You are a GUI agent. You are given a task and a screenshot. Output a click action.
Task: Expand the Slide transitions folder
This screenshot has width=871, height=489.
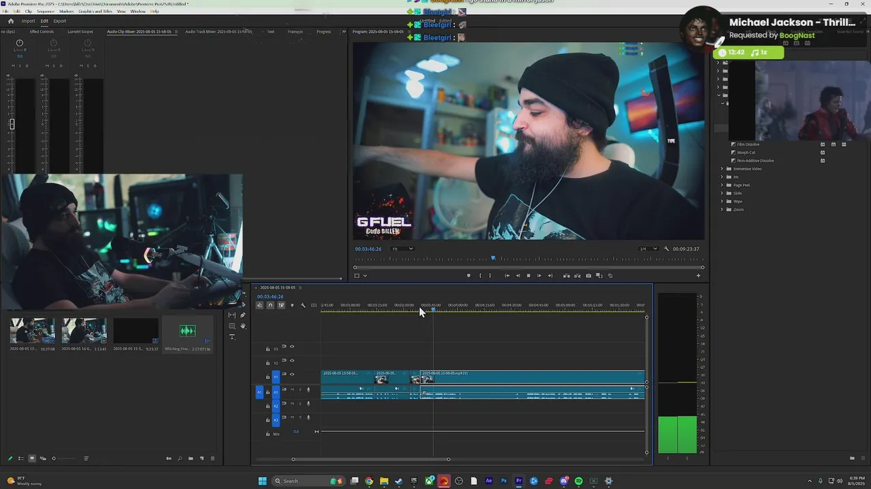coord(722,193)
